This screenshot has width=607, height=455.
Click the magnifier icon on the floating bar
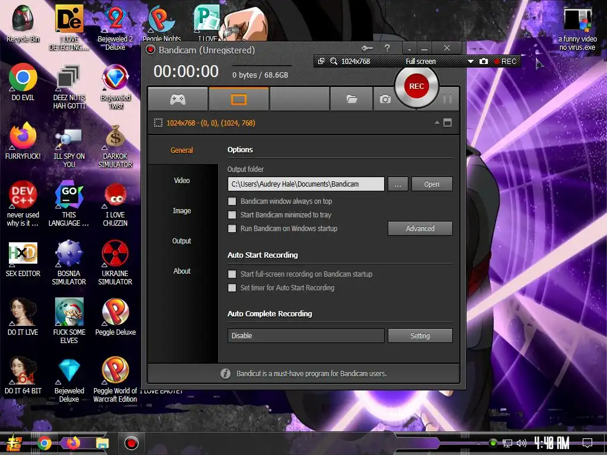pyautogui.click(x=334, y=61)
